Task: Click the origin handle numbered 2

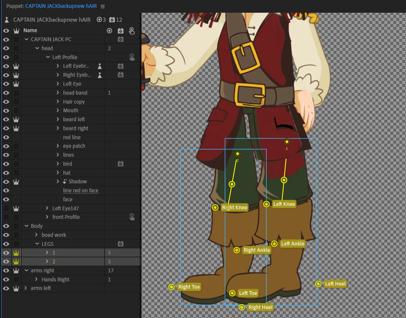Action: (x=238, y=154)
